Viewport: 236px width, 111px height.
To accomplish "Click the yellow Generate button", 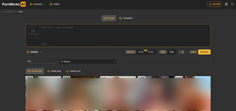I will point(204,52).
